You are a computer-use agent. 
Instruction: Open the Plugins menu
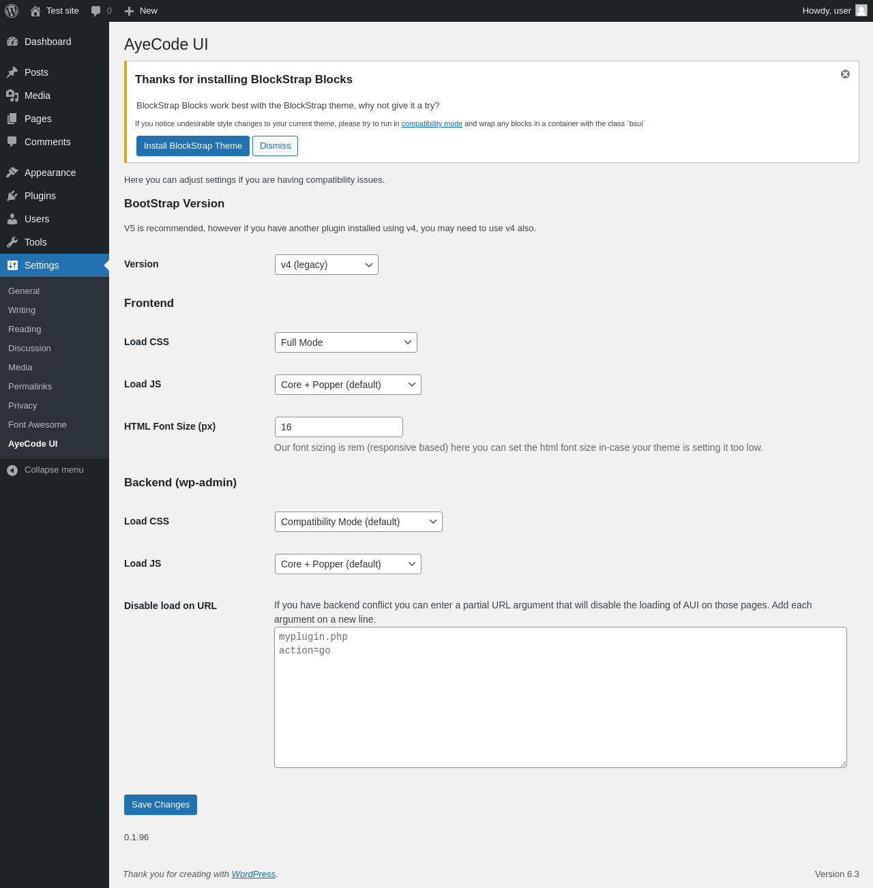(55, 196)
